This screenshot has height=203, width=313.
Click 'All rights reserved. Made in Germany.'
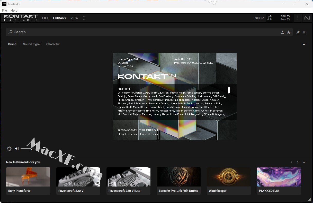138,134
